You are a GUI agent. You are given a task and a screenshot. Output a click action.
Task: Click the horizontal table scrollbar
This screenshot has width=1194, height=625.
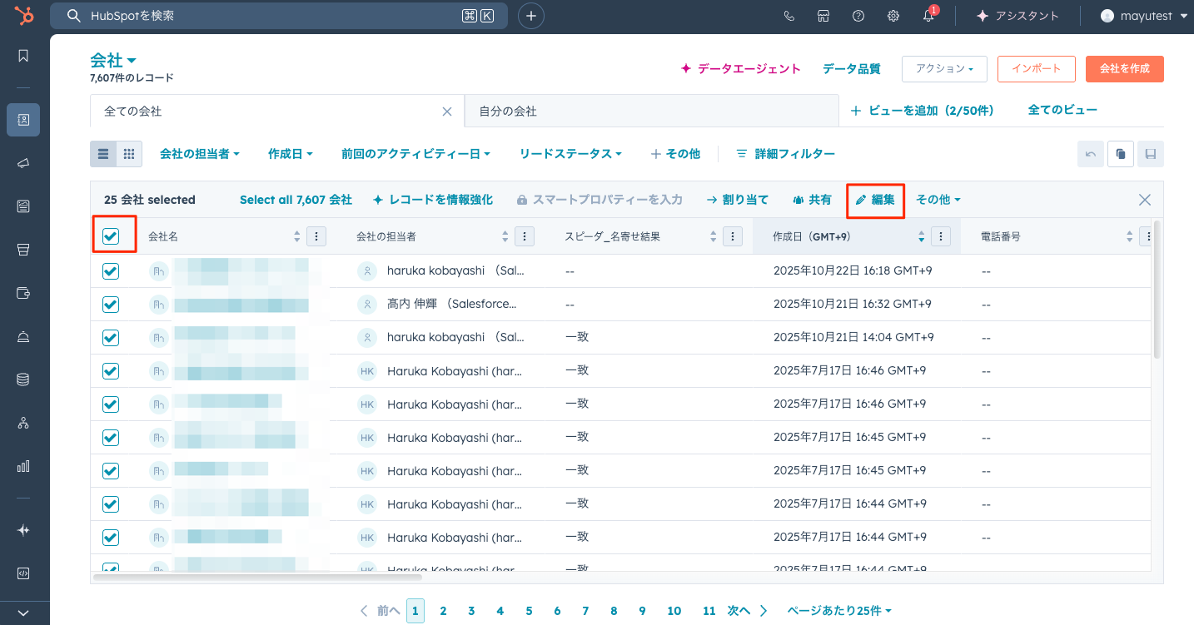coord(258,576)
